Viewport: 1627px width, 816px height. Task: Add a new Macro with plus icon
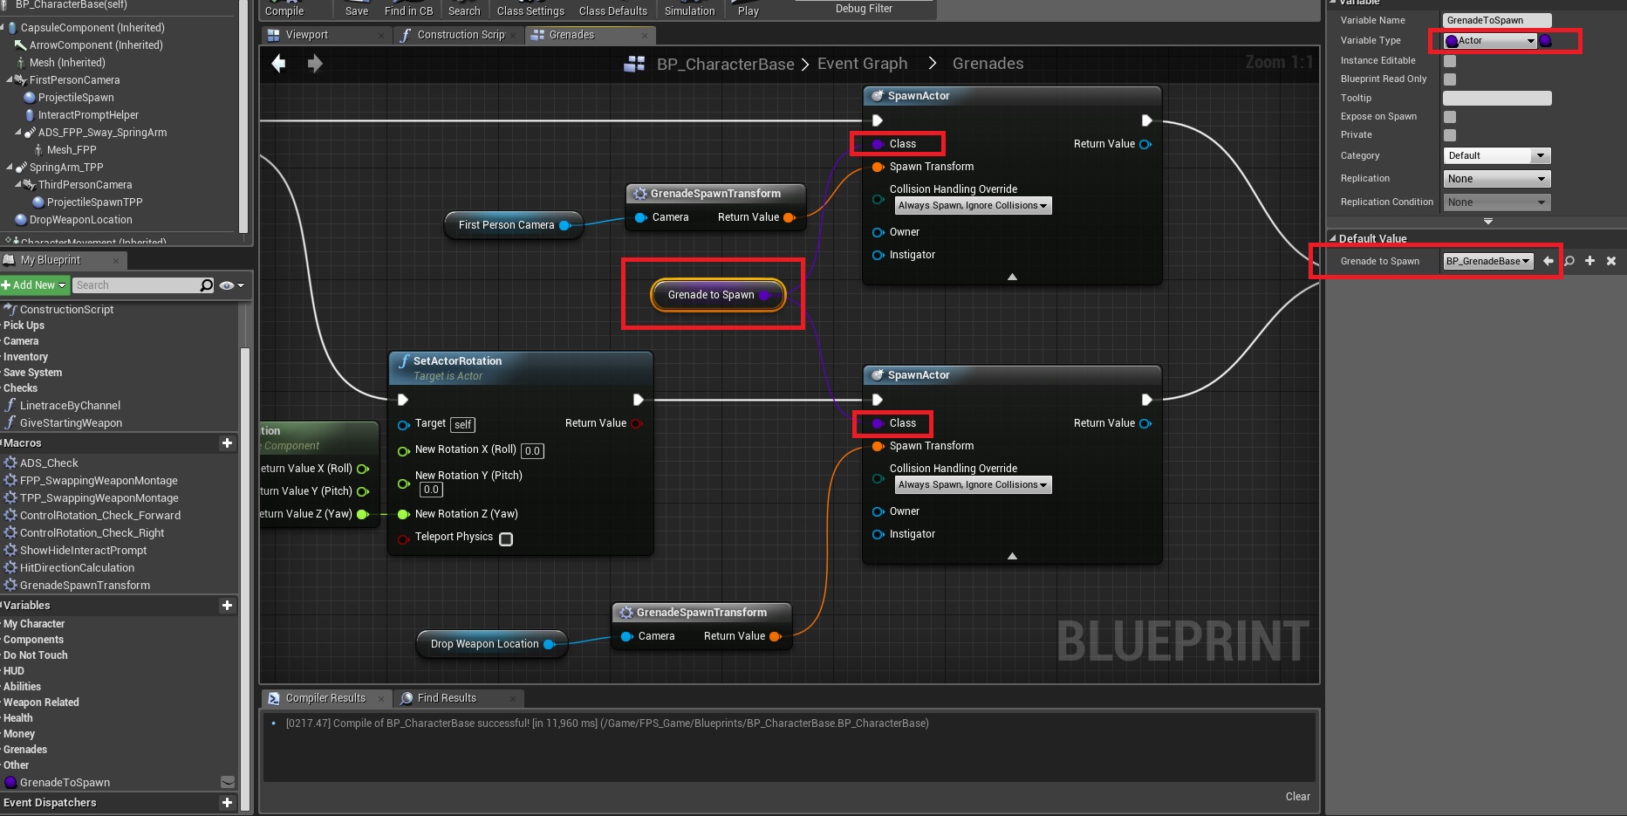pyautogui.click(x=227, y=443)
